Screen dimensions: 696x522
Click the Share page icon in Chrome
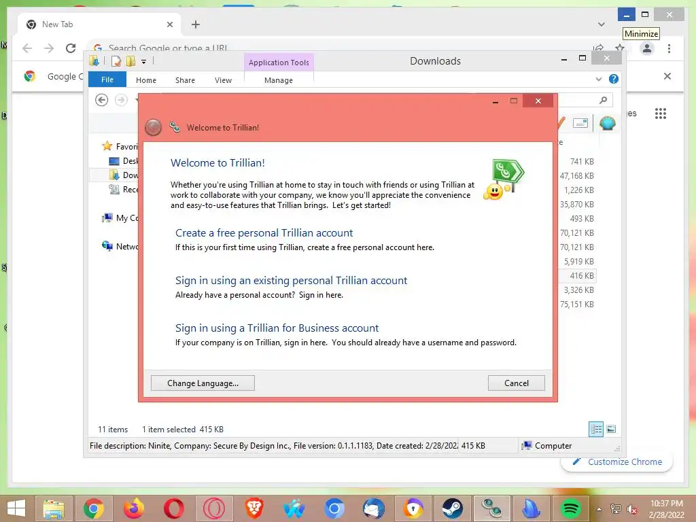tap(598, 48)
